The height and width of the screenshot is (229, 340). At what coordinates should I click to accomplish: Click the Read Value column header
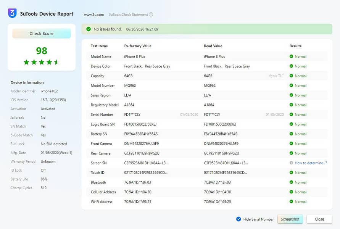coord(213,46)
